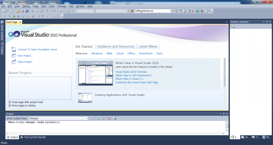
Task: Open the Command Window toolbar icon
Action: [207, 11]
